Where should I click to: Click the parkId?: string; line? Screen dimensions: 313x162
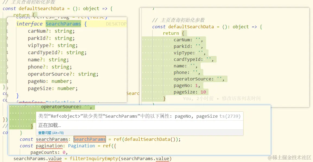pyautogui.click(x=51, y=38)
